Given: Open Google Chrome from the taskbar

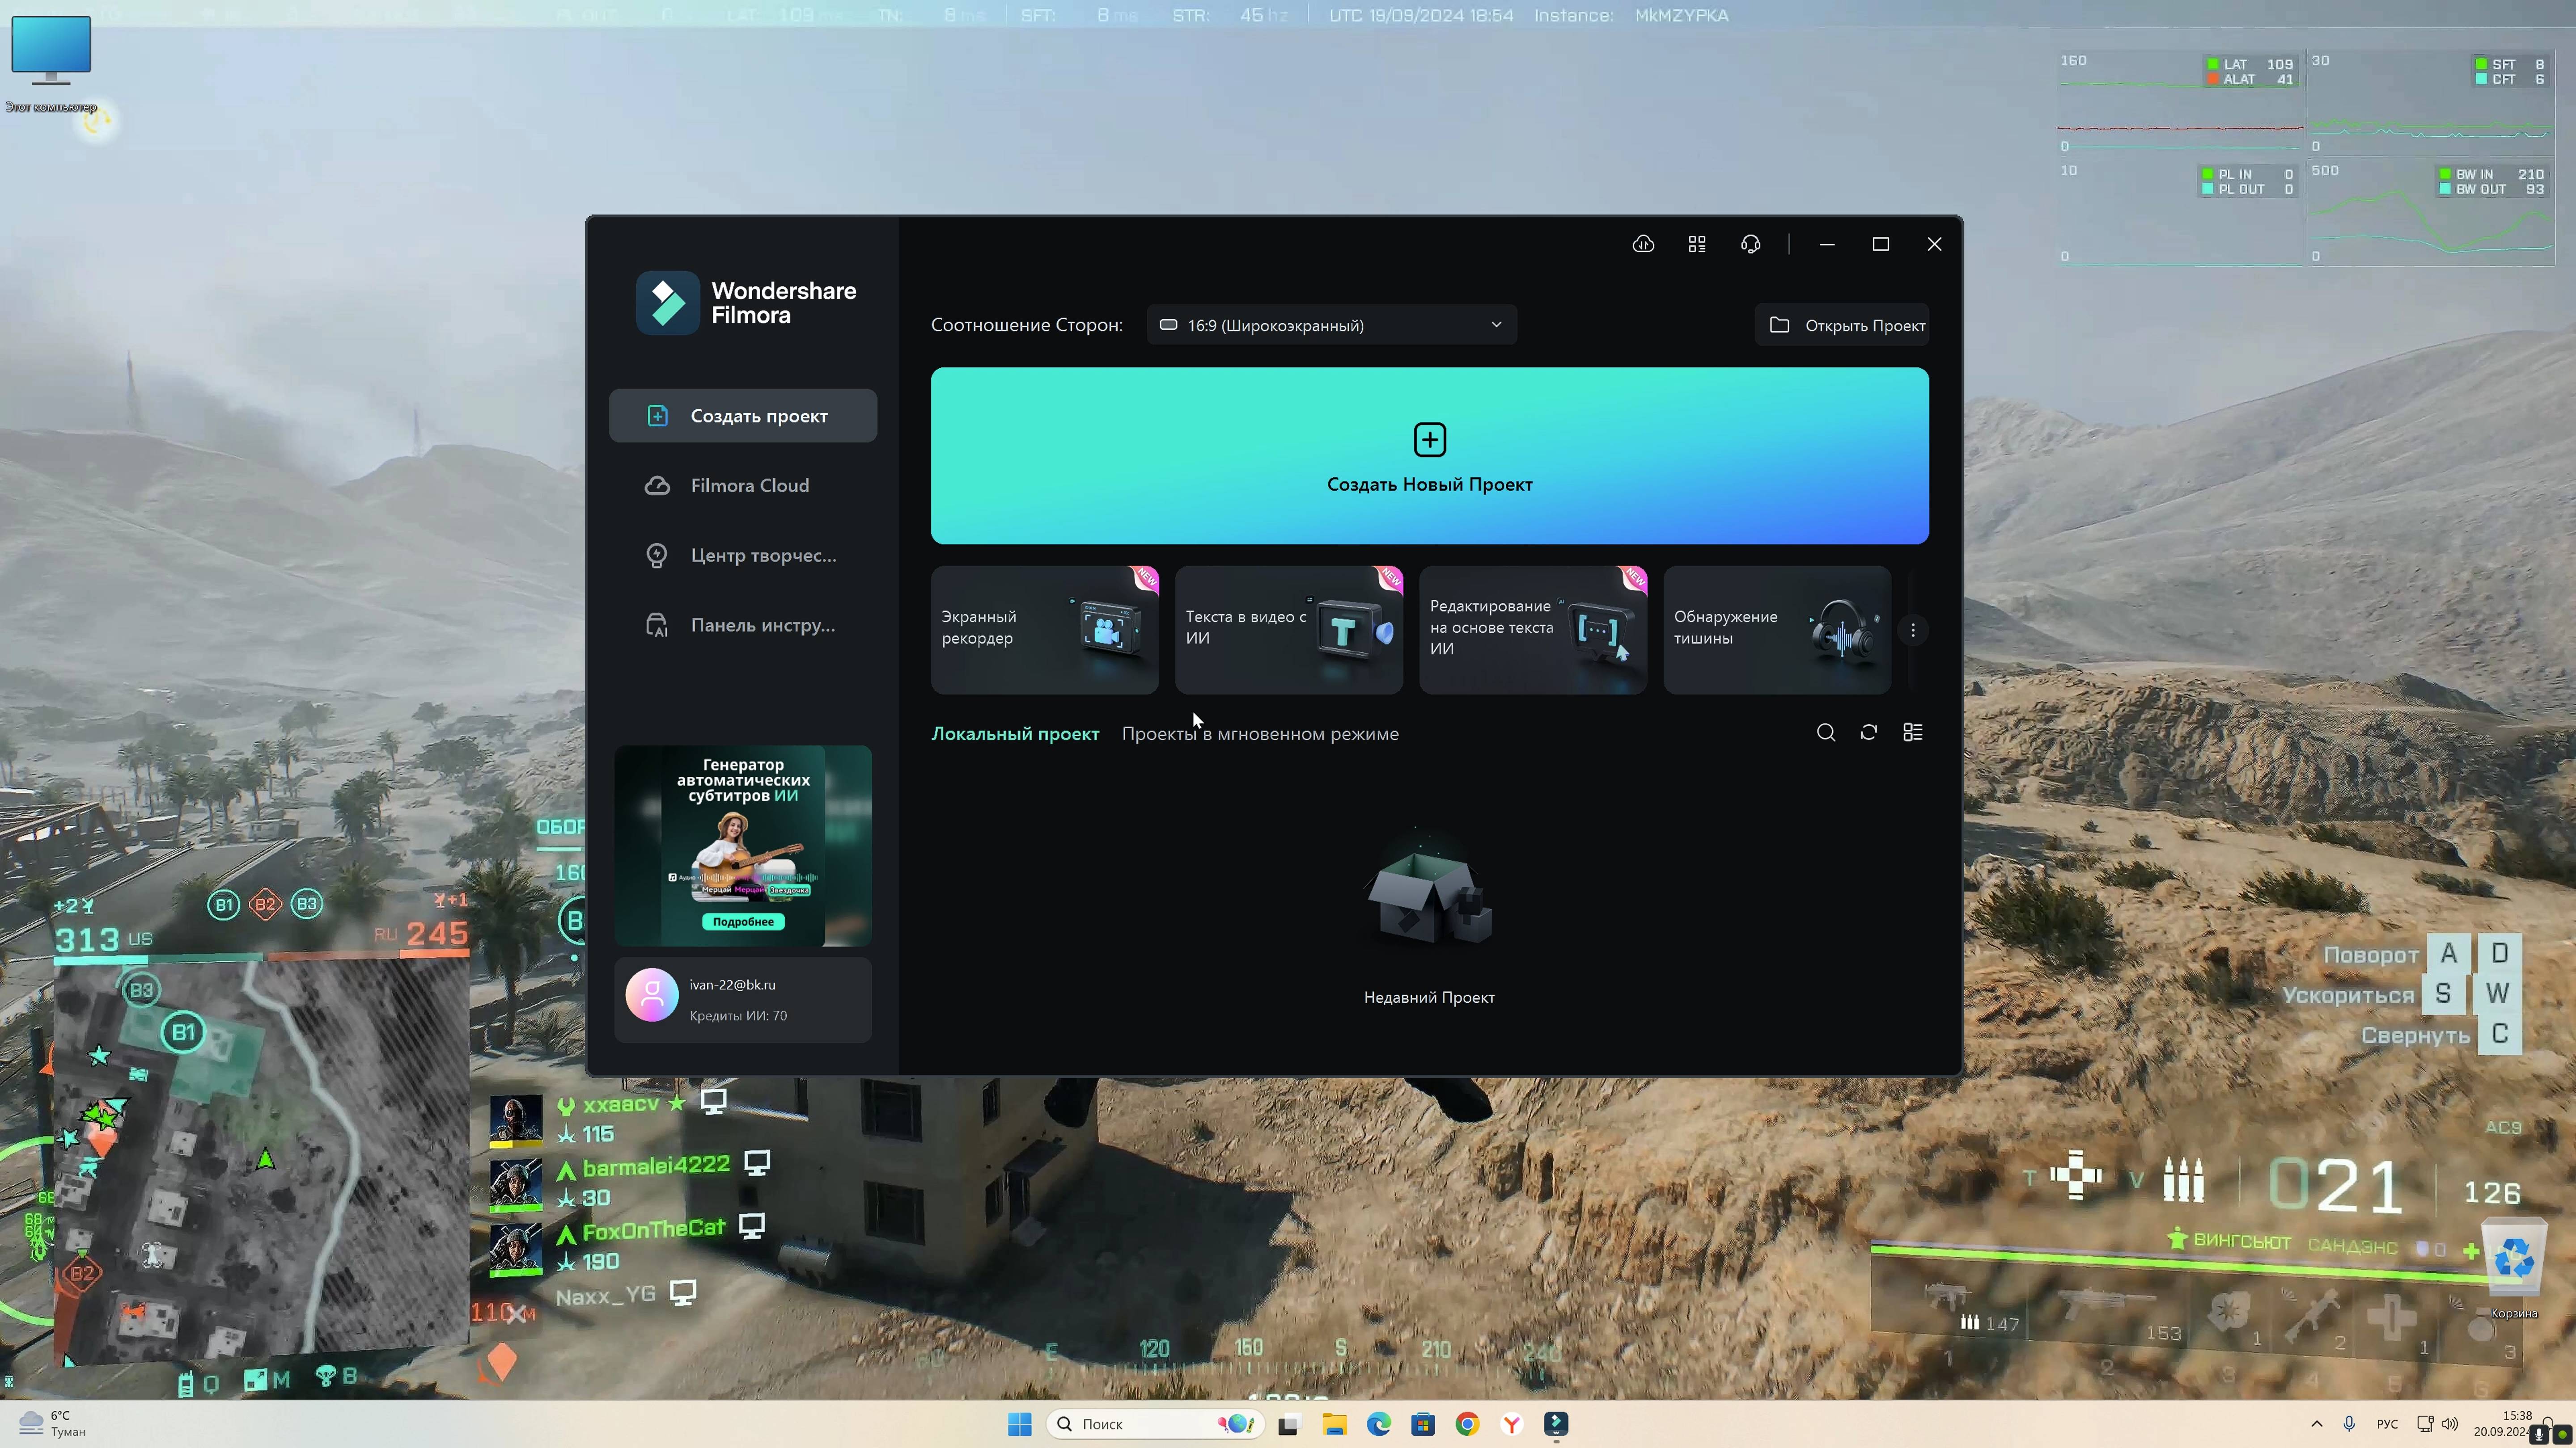Looking at the screenshot, I should click(x=1467, y=1424).
